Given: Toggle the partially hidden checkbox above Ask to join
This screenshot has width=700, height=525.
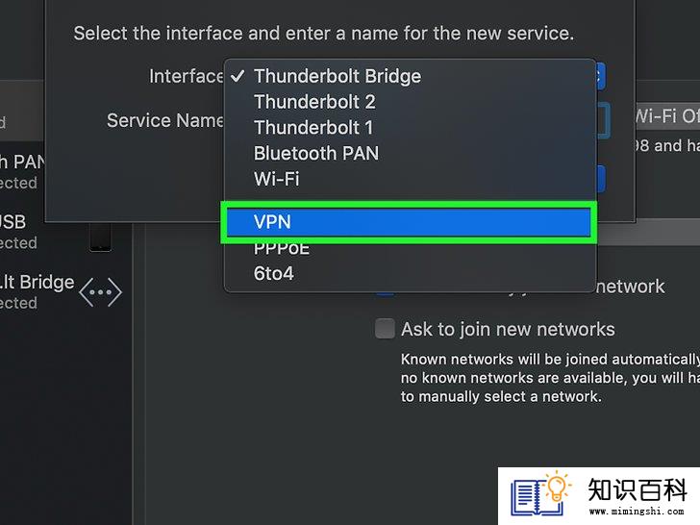Looking at the screenshot, I should (385, 294).
